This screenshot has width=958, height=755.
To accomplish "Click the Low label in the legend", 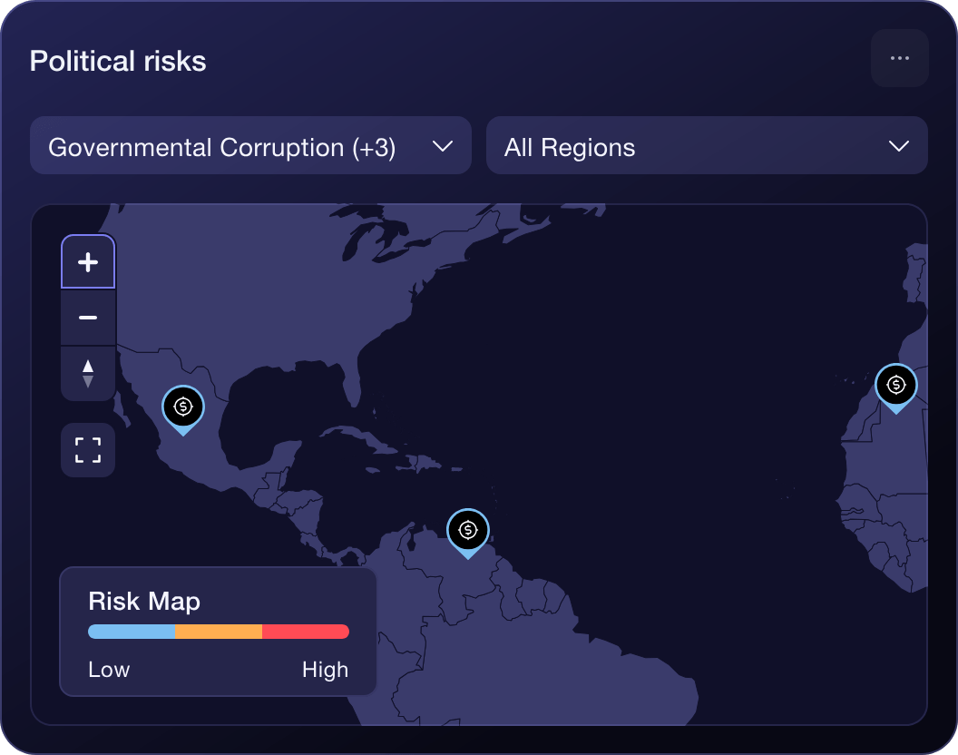I will (108, 670).
